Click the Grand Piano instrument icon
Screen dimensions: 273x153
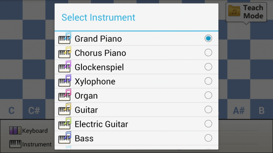(65, 38)
